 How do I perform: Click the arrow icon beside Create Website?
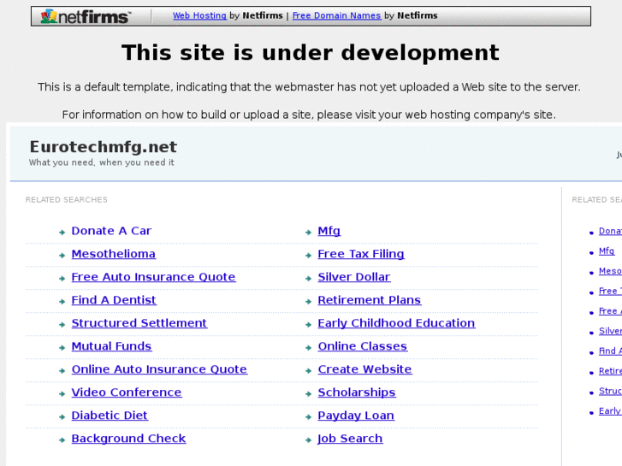click(308, 370)
